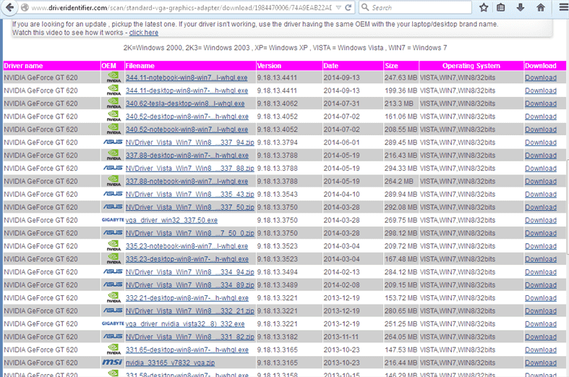Open the downloads arrow icon
This screenshot has width=569, height=377.
521,8
